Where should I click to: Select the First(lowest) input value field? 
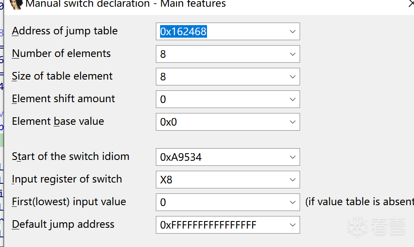coord(222,202)
